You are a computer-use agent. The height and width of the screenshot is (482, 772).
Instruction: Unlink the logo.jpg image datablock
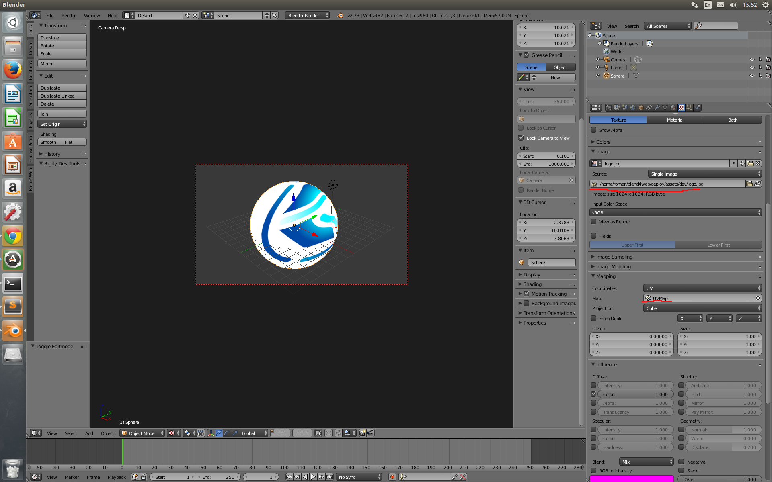point(758,164)
